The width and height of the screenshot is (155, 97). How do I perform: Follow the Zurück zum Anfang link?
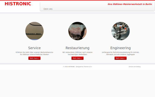pyautogui.click(x=135, y=67)
